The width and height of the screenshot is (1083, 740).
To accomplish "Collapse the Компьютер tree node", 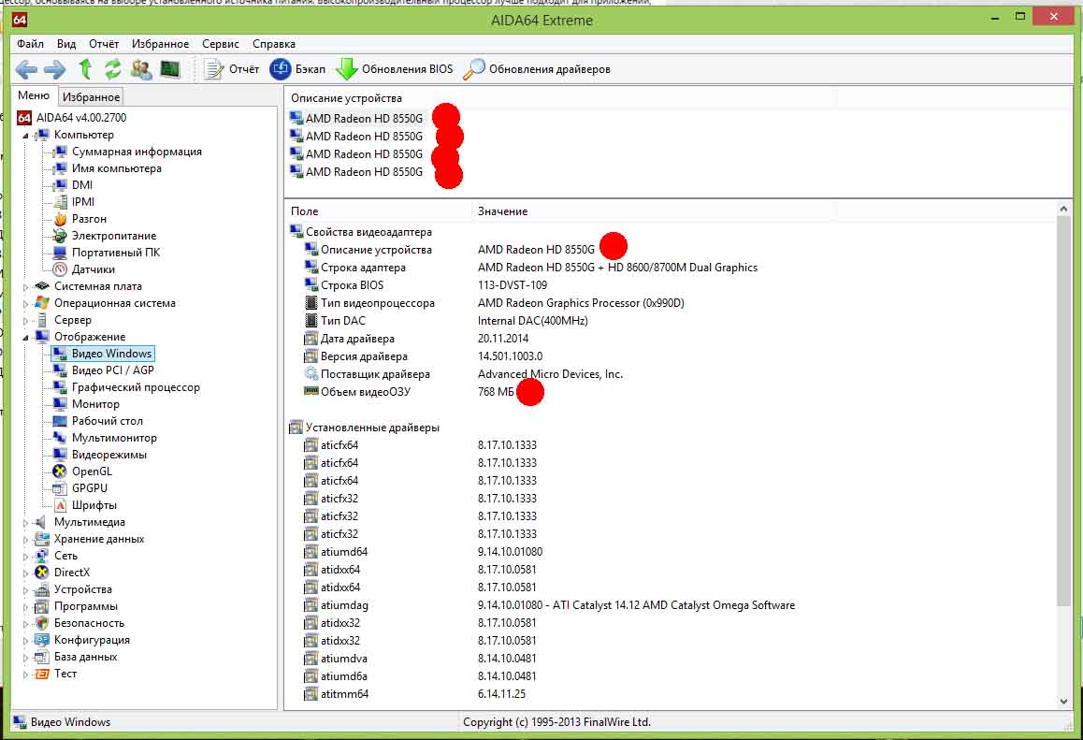I will (x=25, y=136).
